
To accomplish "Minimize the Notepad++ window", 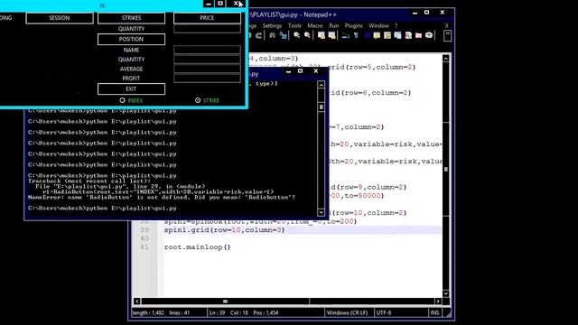I will coord(415,13).
